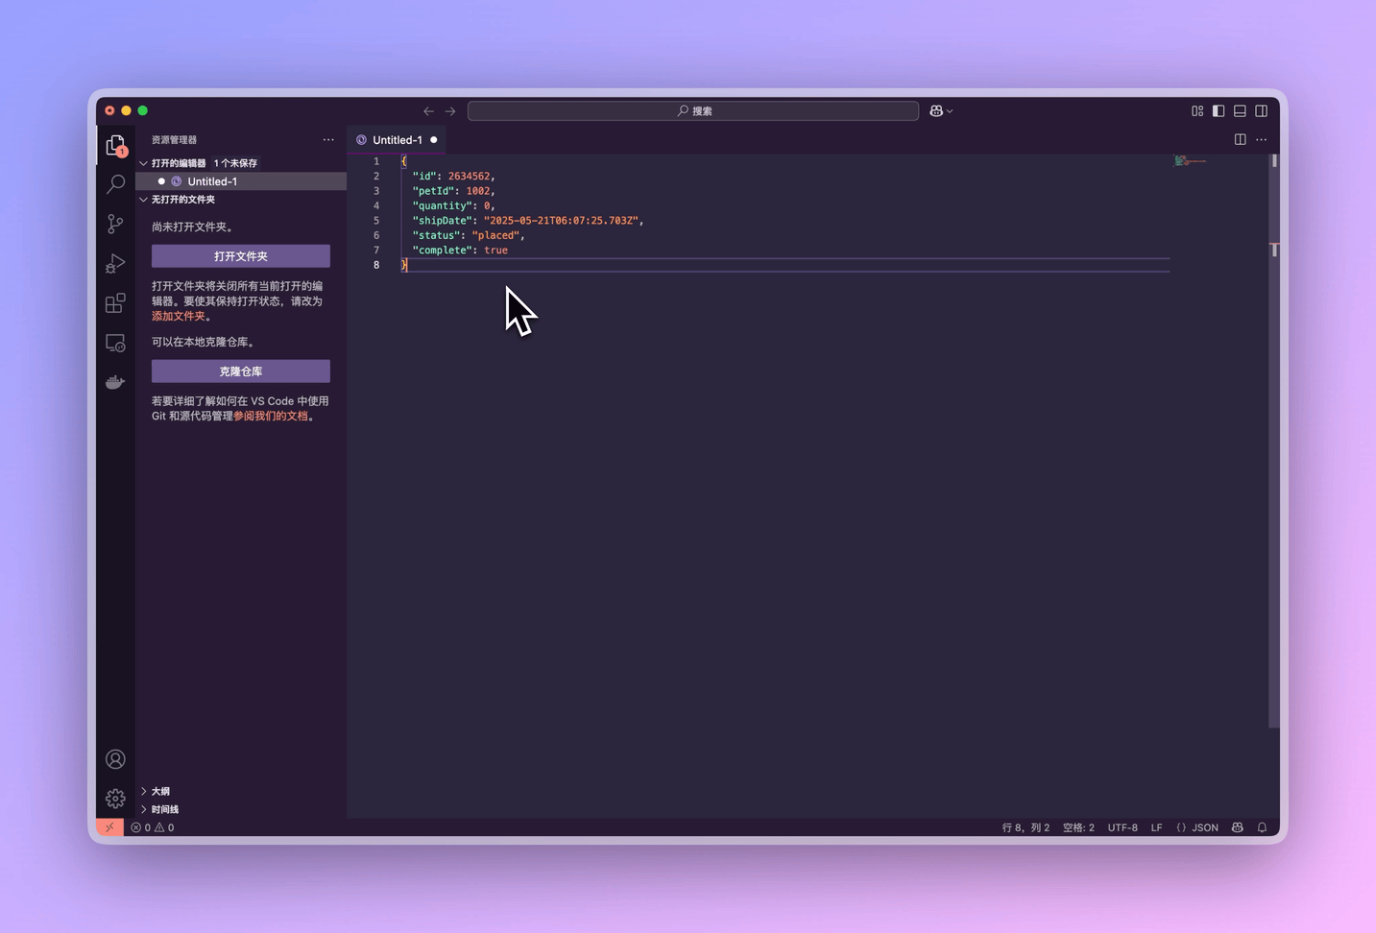This screenshot has height=933, width=1376.
Task: Toggle the secondary side bar
Action: [1262, 111]
